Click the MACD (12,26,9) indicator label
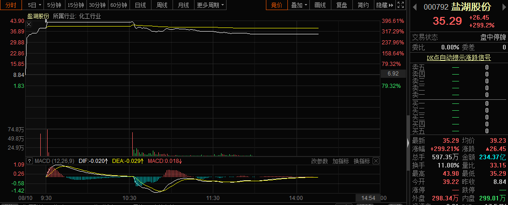The height and width of the screenshot is (205, 508). pos(54,161)
